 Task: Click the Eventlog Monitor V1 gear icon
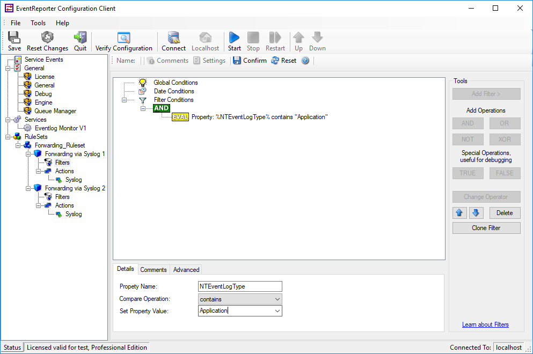[x=27, y=128]
